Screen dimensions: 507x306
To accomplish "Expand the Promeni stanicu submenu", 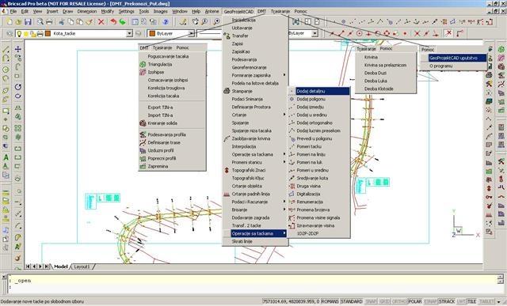I will [x=255, y=162].
